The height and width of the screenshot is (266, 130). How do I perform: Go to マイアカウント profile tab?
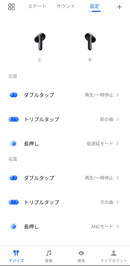pyautogui.click(x=114, y=256)
